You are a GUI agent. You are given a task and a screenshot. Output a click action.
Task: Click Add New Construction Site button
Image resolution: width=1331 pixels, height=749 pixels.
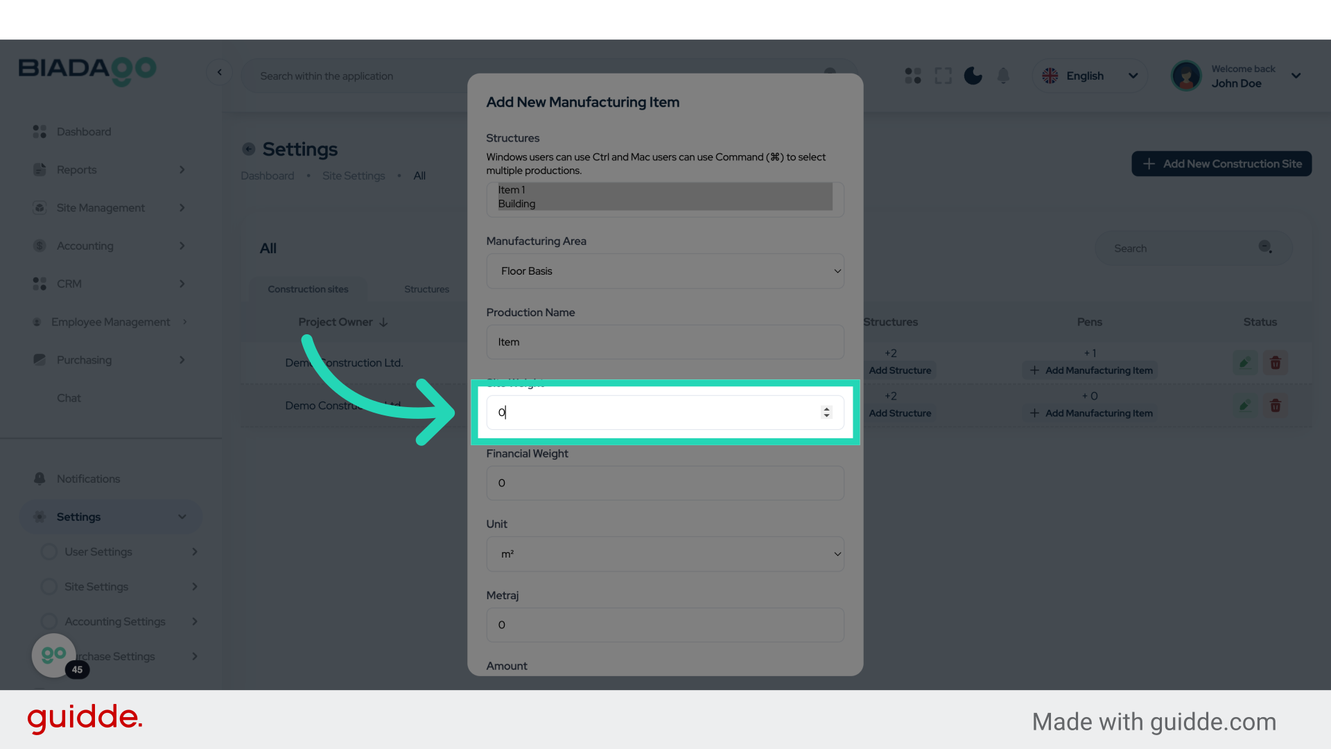(1221, 164)
